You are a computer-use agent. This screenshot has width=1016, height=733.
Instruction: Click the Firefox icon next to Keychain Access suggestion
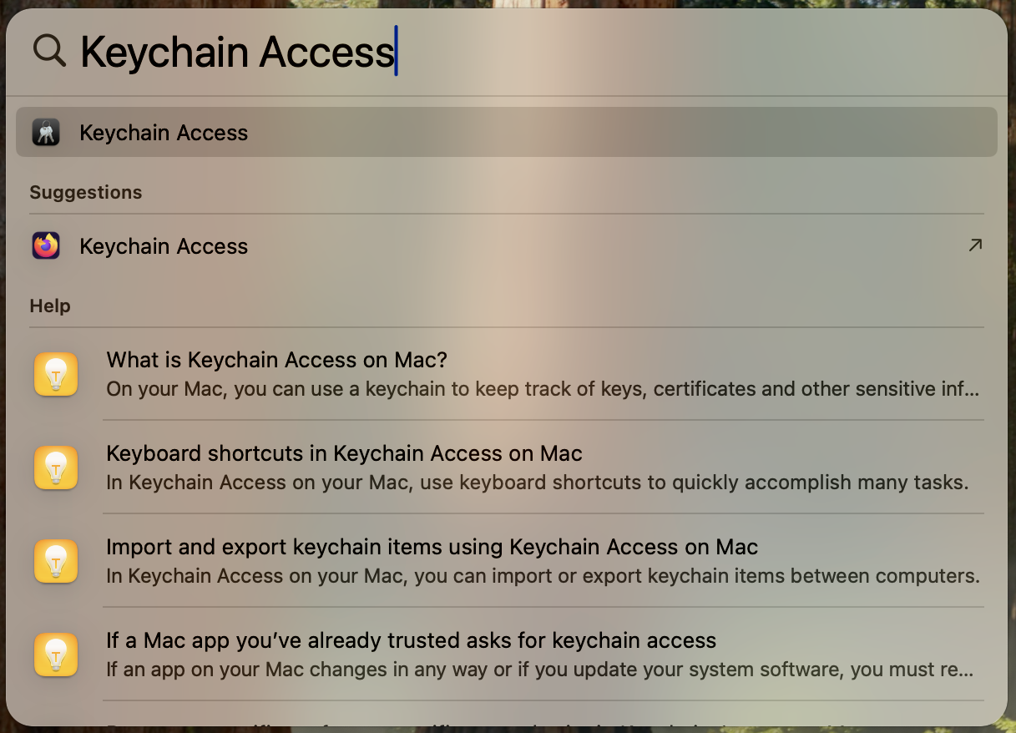click(46, 245)
